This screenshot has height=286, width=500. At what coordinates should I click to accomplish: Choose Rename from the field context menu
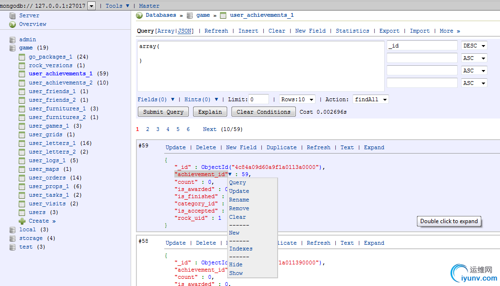(x=239, y=200)
